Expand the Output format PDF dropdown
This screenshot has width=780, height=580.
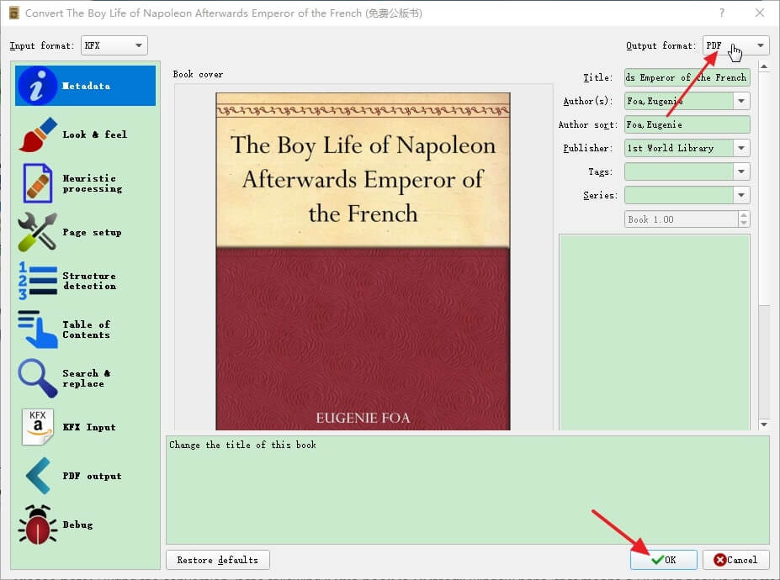coord(735,45)
